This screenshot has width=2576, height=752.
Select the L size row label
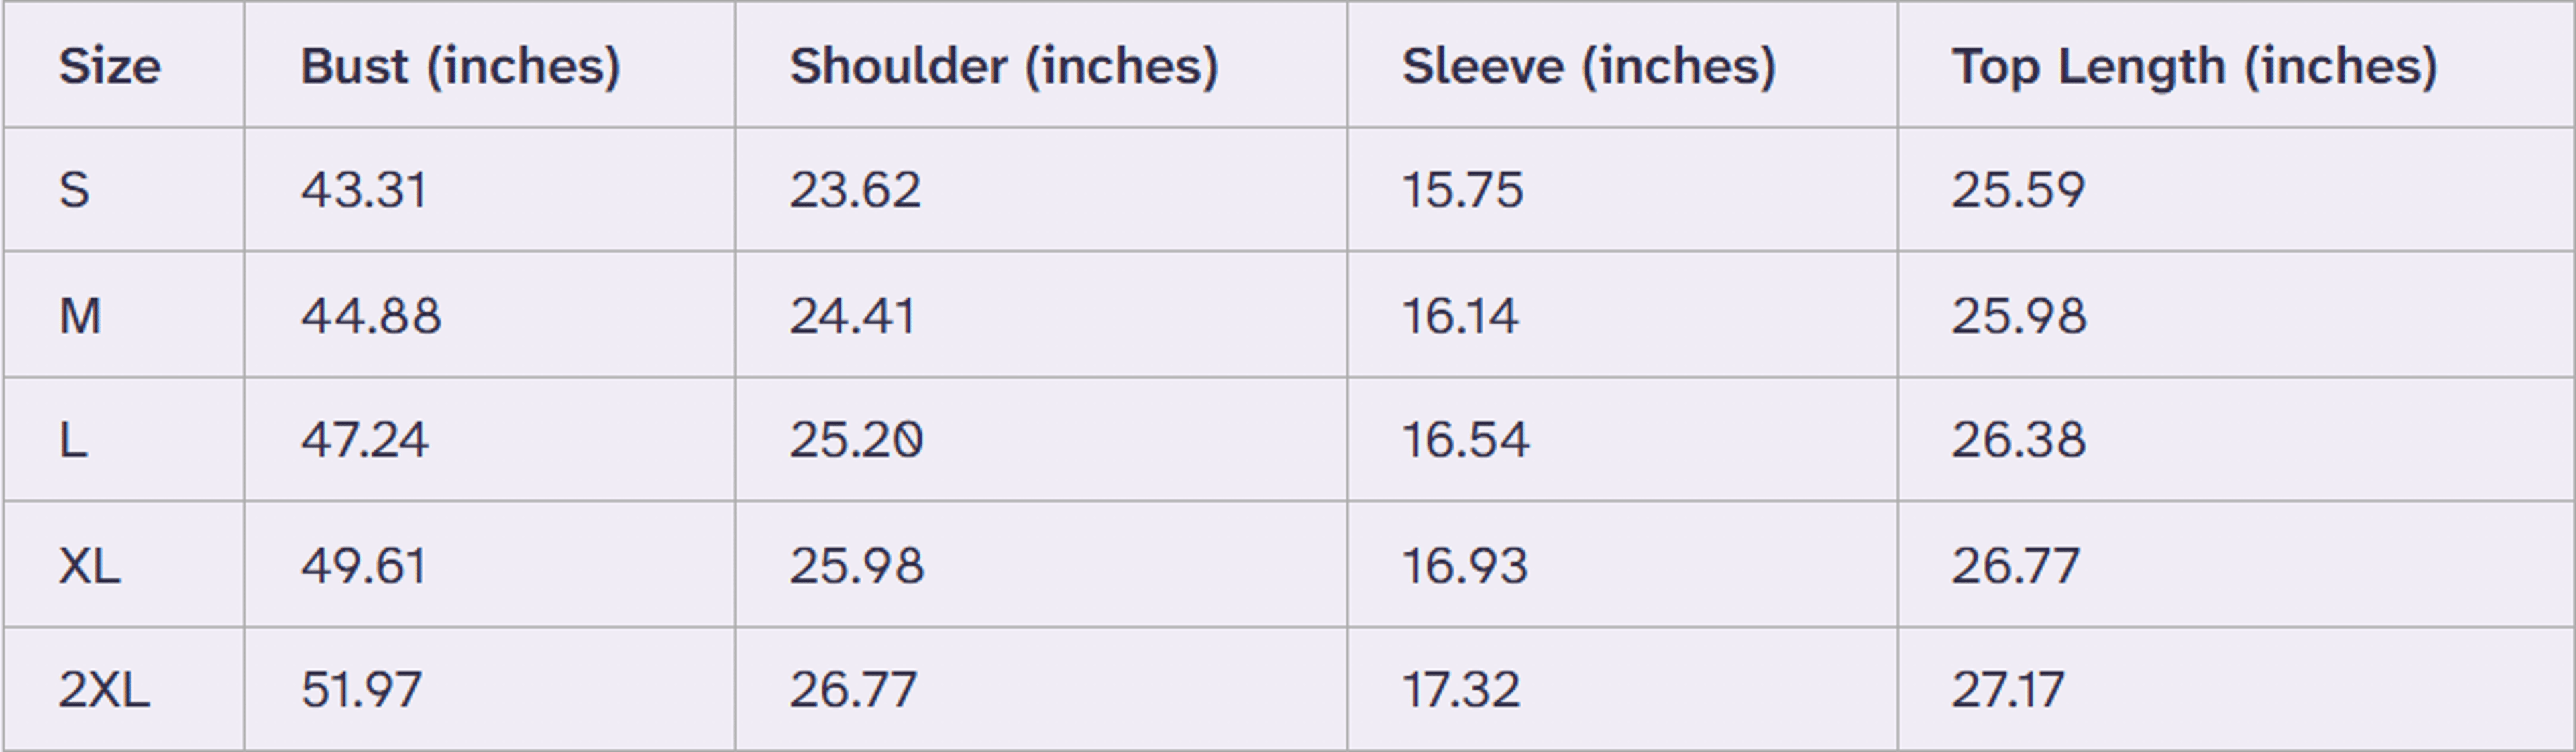73,440
